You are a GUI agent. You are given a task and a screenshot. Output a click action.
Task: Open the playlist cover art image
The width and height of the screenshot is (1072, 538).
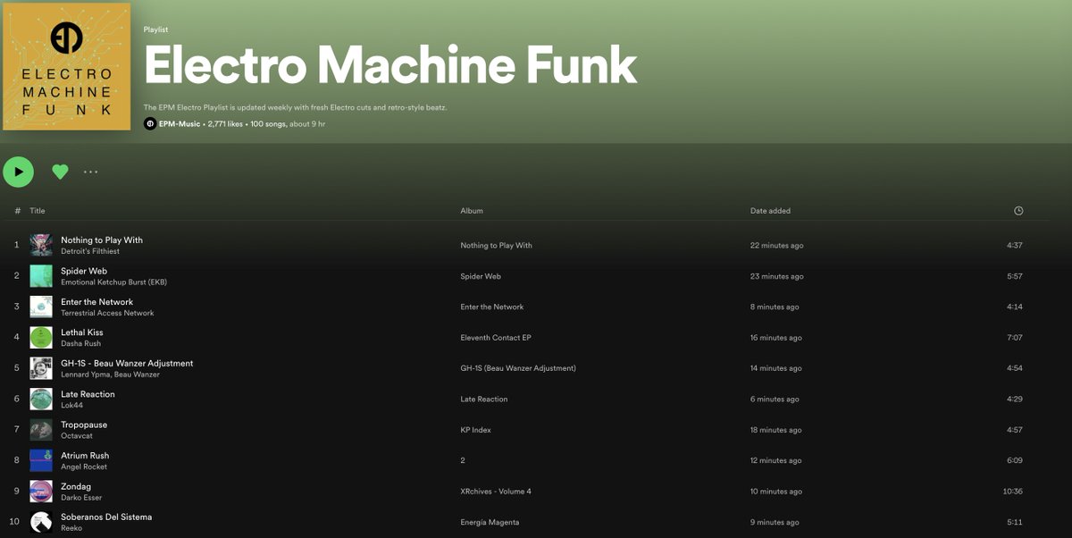[67, 66]
